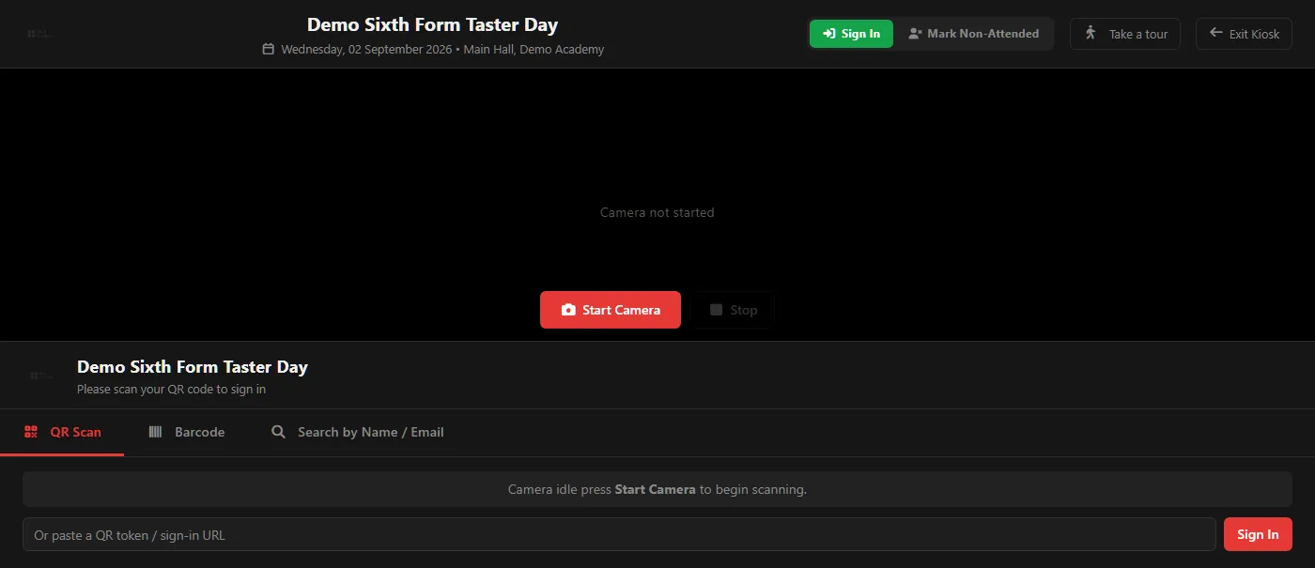The image size is (1315, 568).
Task: Start the Take a tour walkthrough
Action: coord(1125,34)
